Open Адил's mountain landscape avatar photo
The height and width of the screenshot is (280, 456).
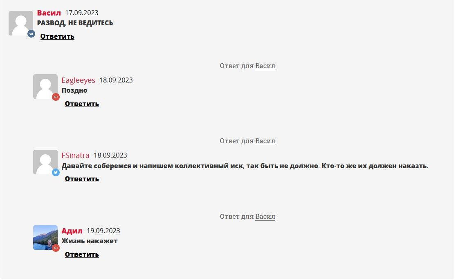(45, 238)
